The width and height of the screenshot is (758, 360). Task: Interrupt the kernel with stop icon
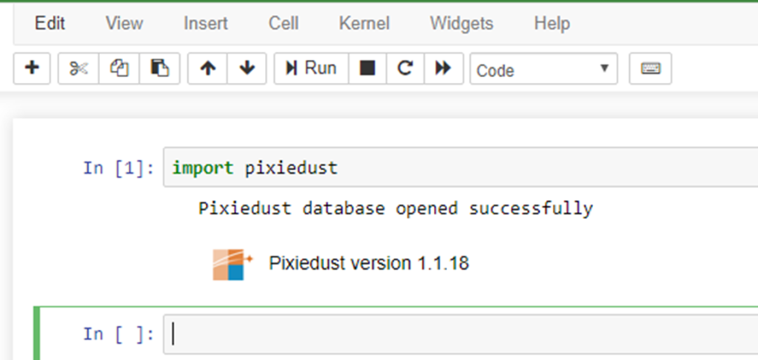[x=367, y=69]
